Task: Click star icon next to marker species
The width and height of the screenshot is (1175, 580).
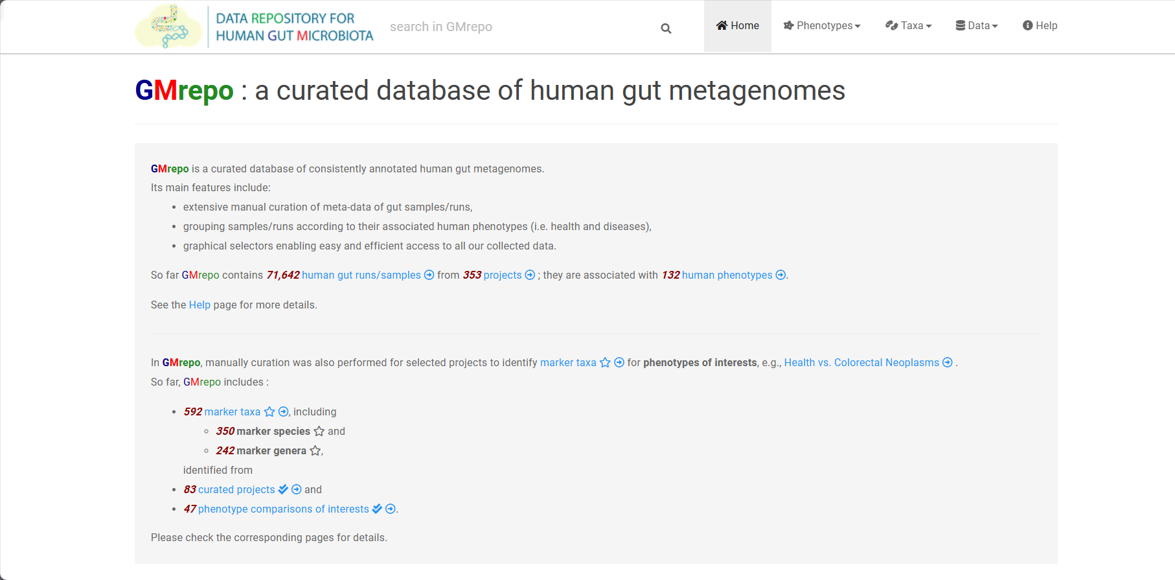Action: pos(319,431)
